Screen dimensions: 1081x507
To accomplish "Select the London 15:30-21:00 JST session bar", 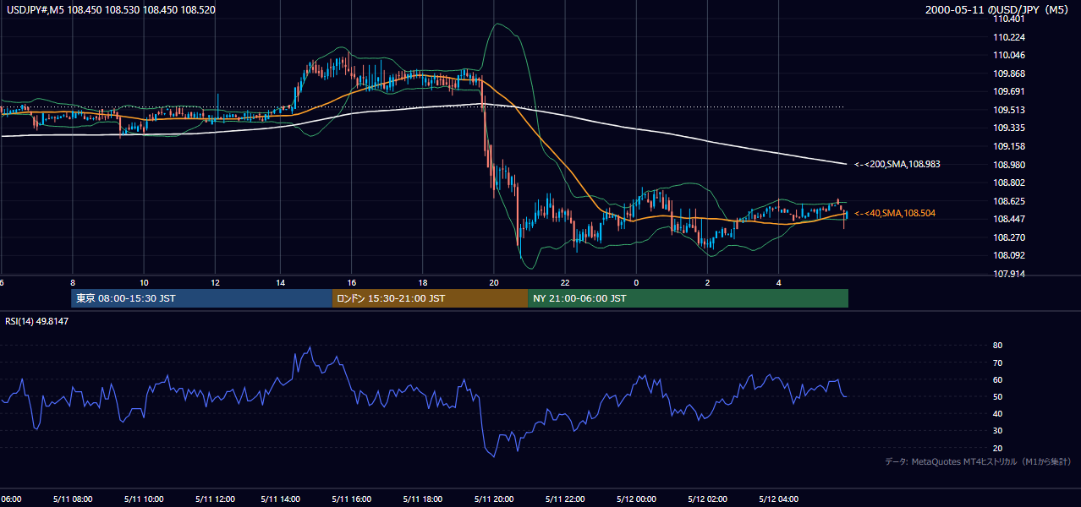I will point(430,298).
